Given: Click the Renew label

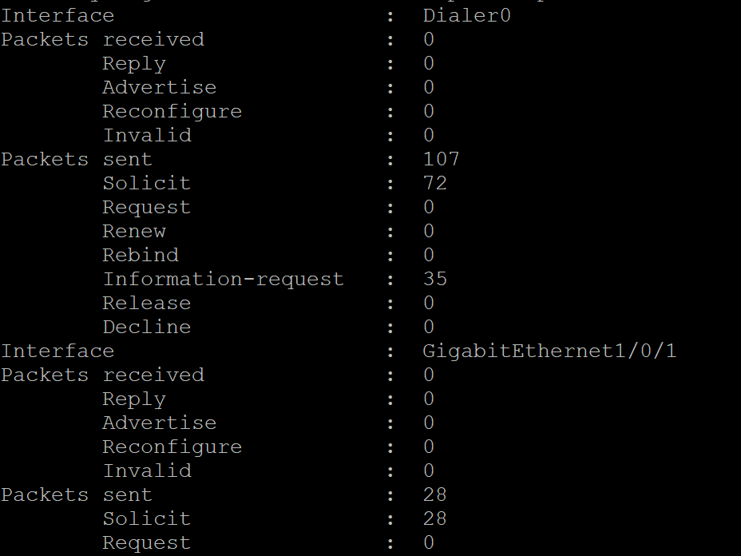Looking at the screenshot, I should (x=134, y=231).
